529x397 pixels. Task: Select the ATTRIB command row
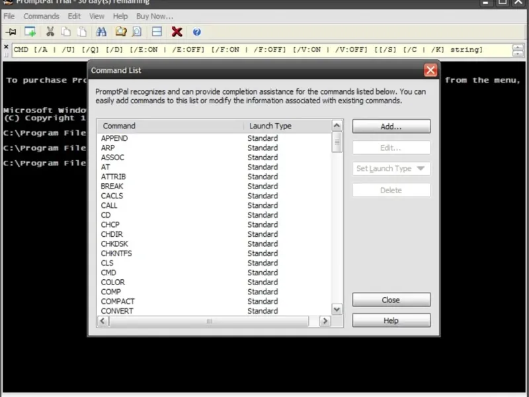pyautogui.click(x=214, y=177)
